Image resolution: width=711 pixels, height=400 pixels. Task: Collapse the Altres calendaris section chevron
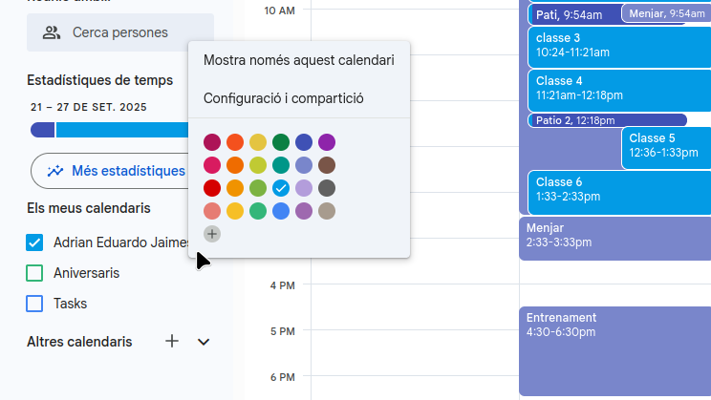click(x=203, y=342)
